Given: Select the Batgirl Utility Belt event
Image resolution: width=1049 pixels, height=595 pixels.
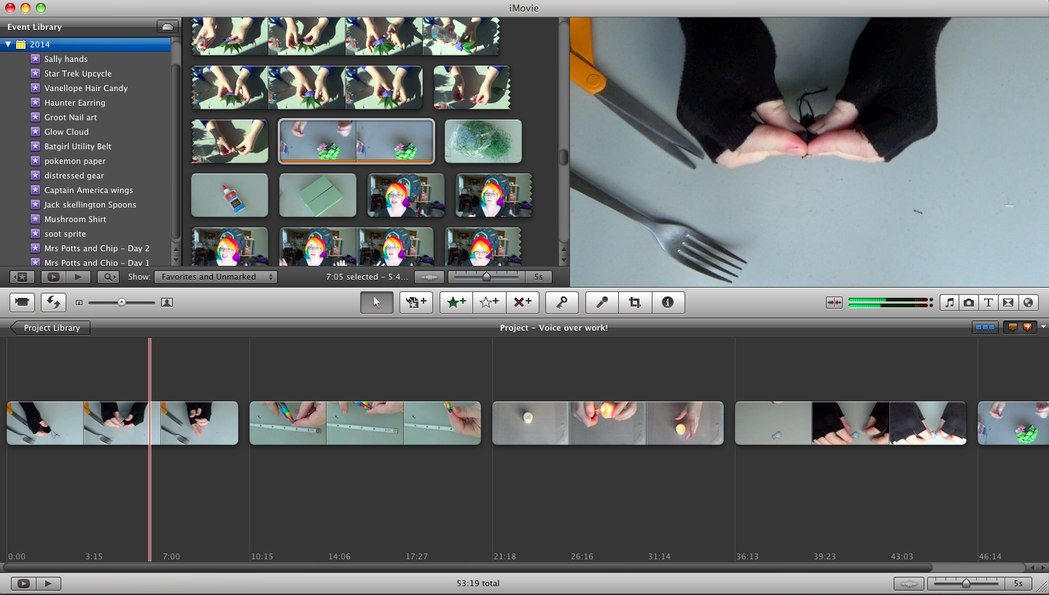Looking at the screenshot, I should (78, 146).
